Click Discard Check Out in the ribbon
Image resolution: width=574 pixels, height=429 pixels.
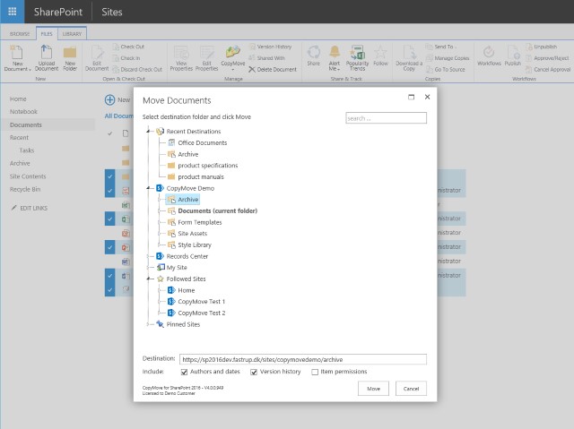tap(137, 70)
